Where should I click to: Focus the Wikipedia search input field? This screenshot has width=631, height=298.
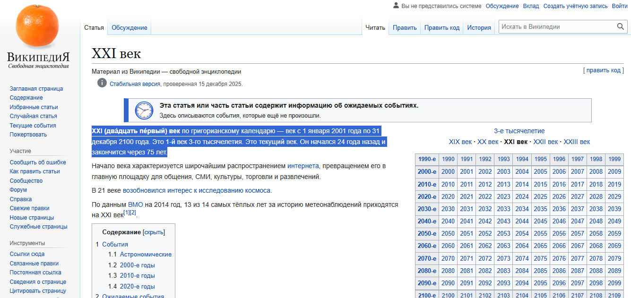(x=557, y=27)
